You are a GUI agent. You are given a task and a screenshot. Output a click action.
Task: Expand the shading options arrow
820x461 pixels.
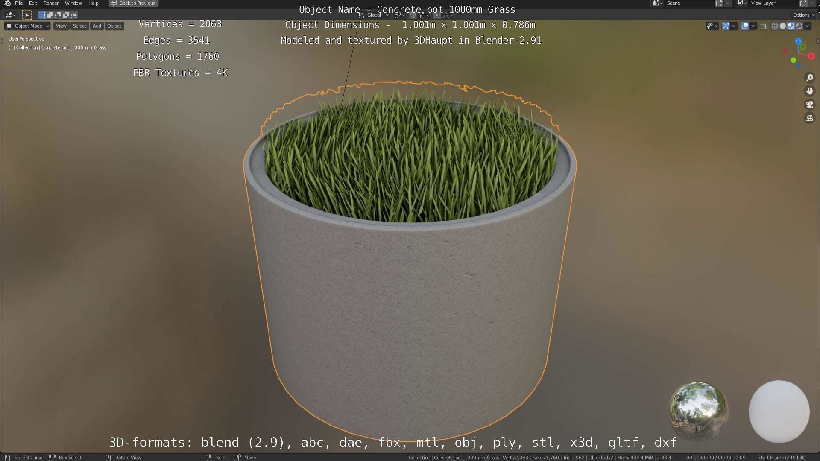coord(807,26)
